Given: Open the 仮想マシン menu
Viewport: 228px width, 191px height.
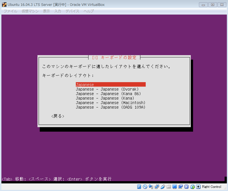Looking at the screenshot, I should [31, 11].
